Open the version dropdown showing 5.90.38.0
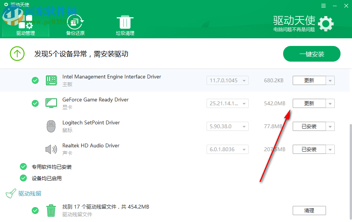 point(227,126)
